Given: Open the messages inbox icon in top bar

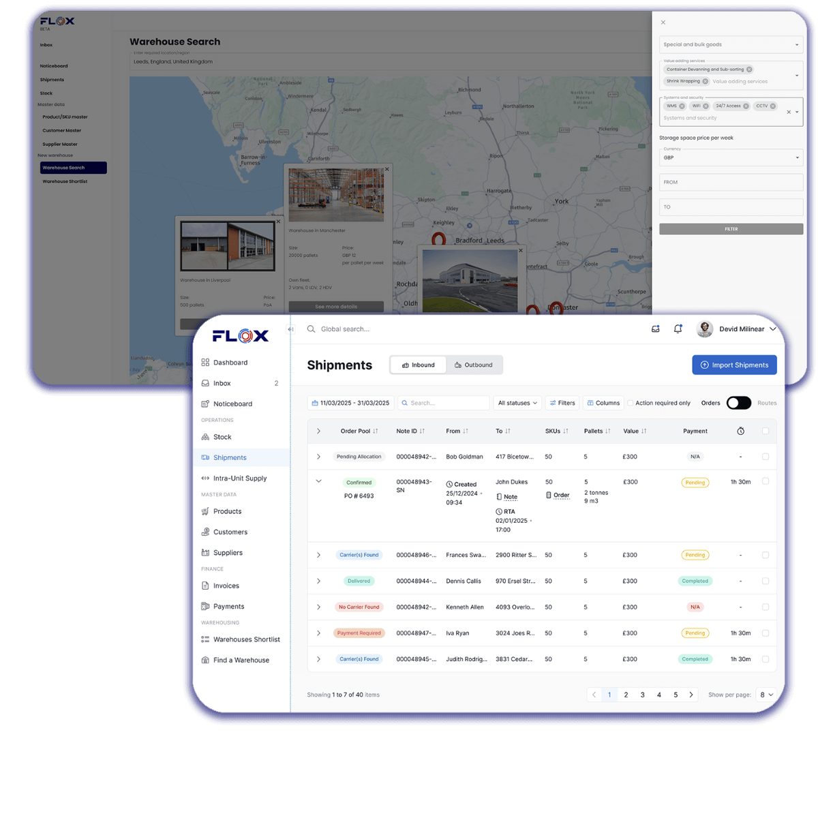Looking at the screenshot, I should pos(655,329).
